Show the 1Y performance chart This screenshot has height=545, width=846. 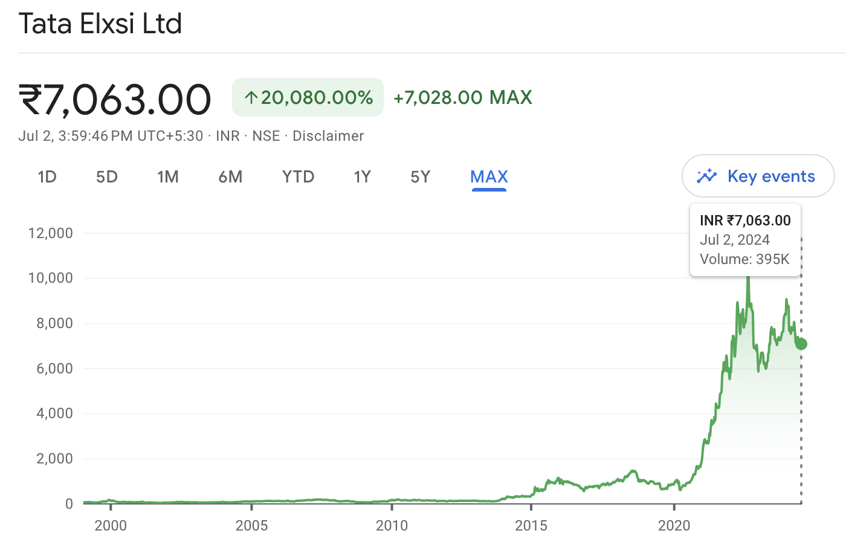(362, 176)
